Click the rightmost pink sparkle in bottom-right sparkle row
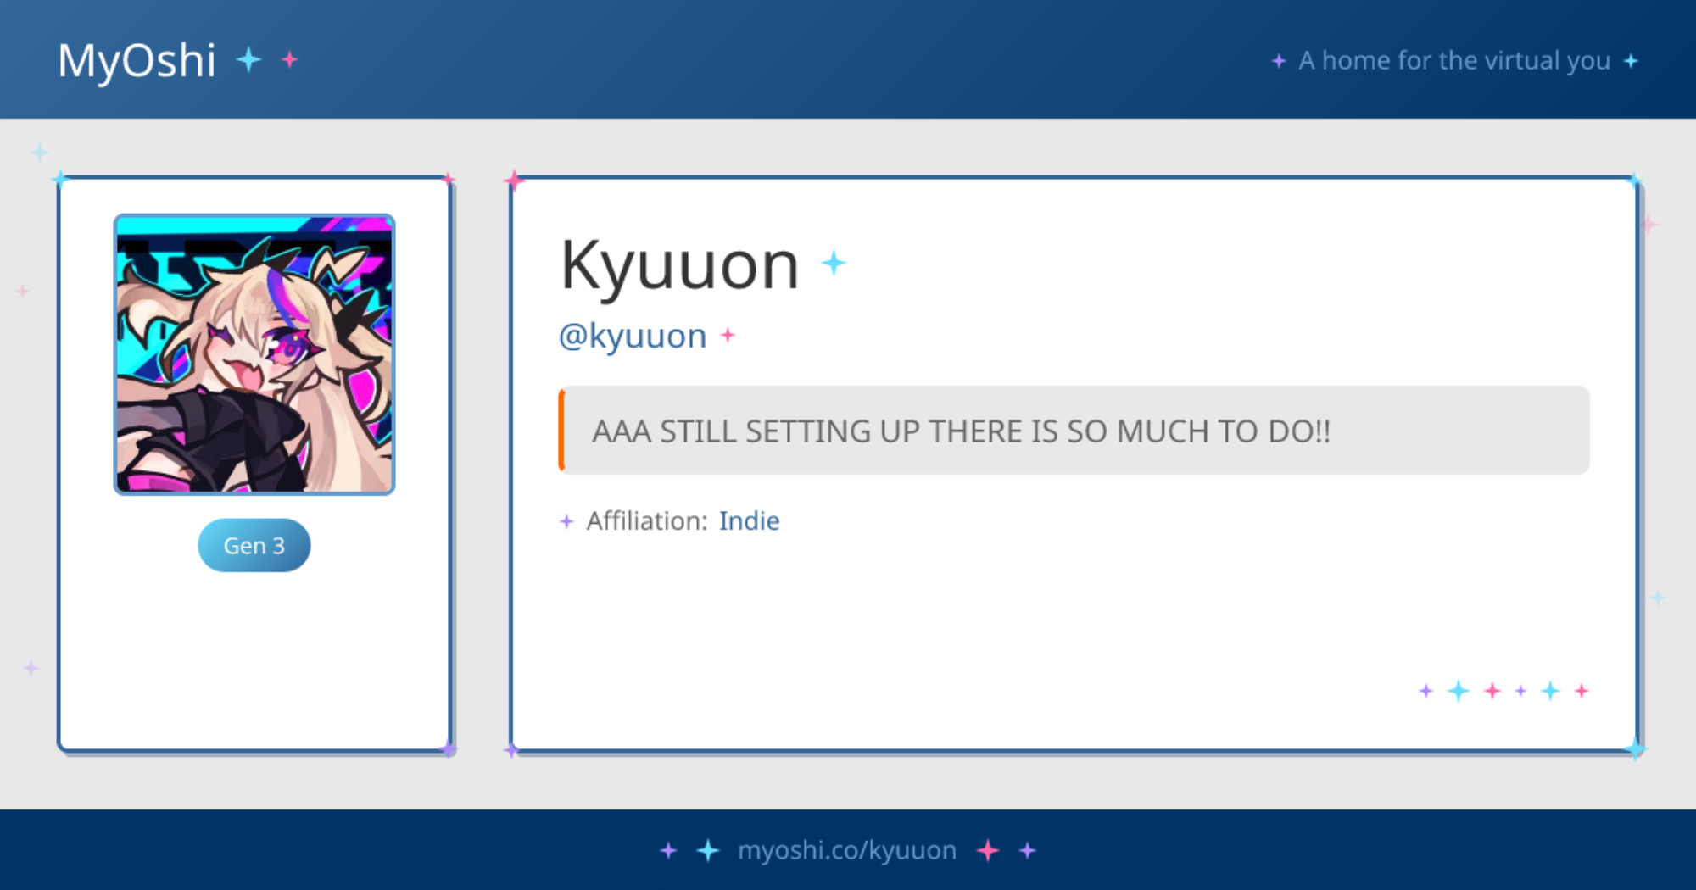 1582,691
